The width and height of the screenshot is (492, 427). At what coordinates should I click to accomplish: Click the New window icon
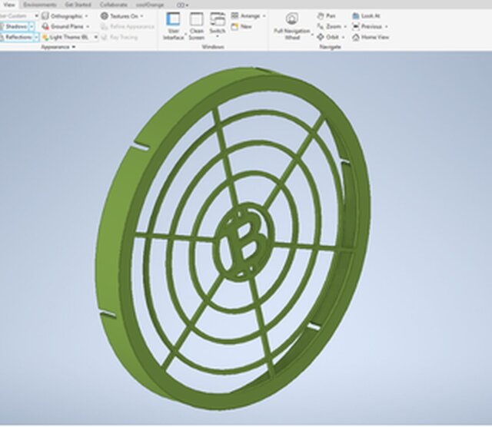(234, 27)
